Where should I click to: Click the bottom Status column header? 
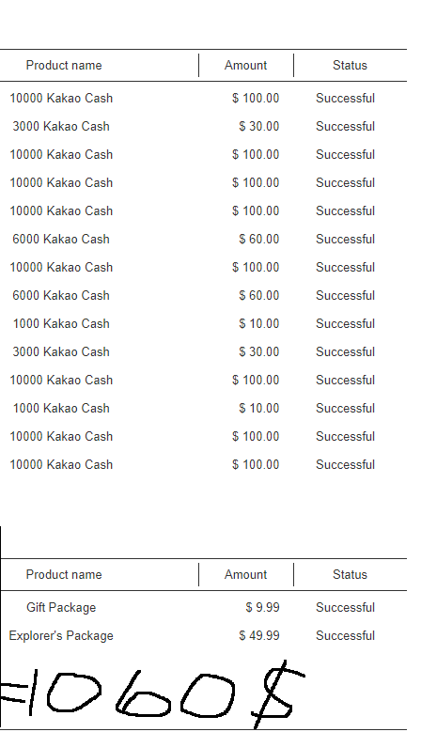[350, 575]
